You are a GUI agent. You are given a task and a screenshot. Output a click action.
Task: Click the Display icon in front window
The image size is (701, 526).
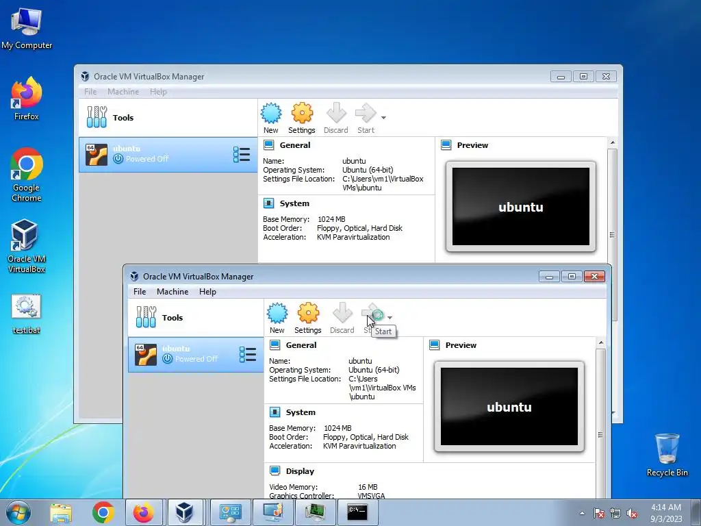click(275, 471)
